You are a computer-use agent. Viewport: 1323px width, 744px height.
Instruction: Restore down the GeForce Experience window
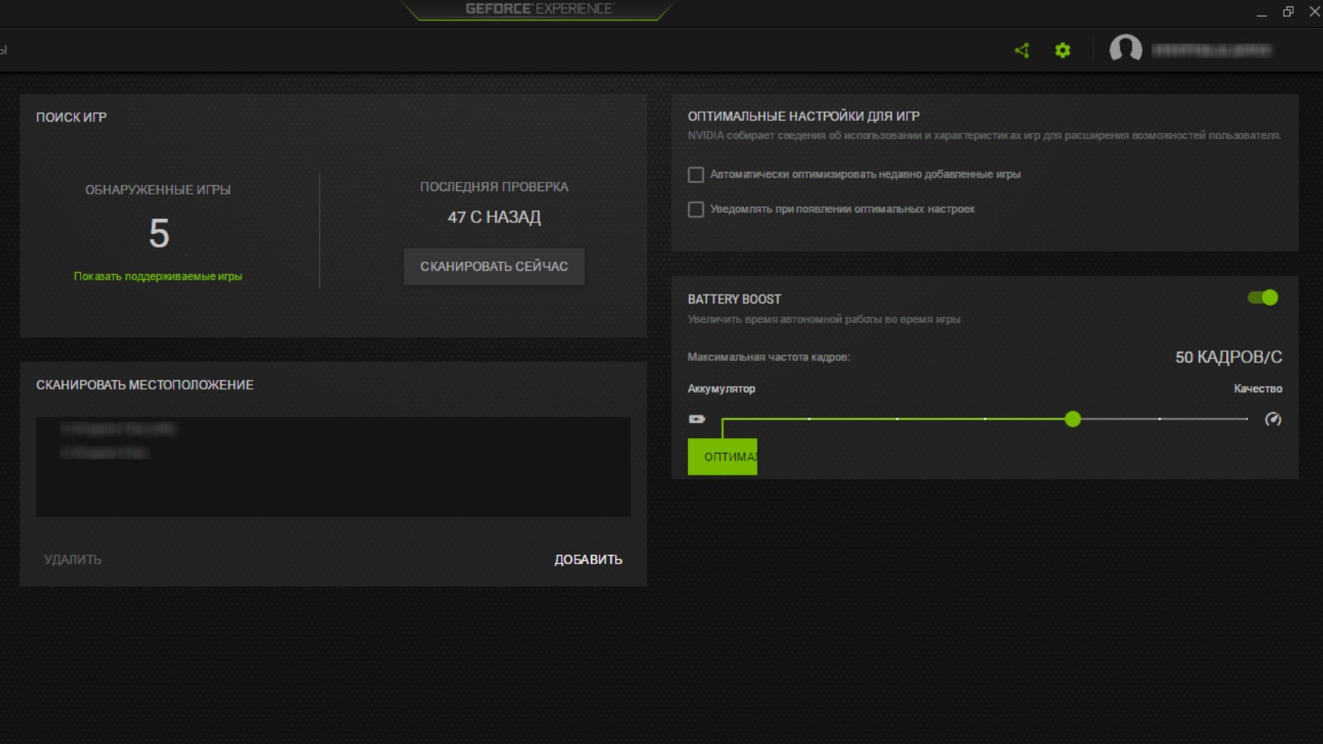pyautogui.click(x=1288, y=12)
